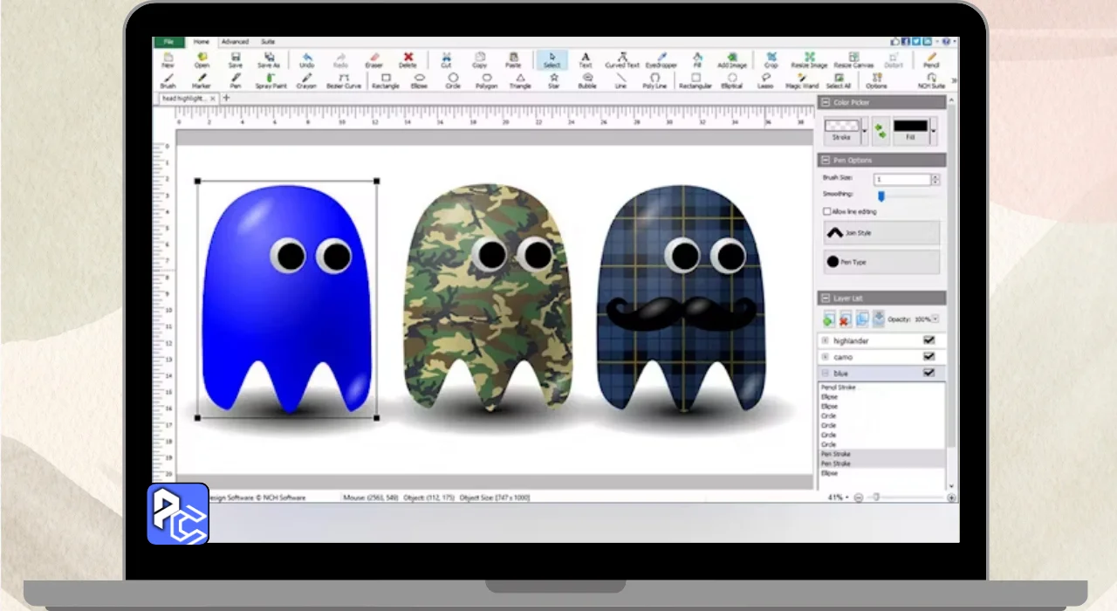Open the Fill color dropdown arrow
Screen dimensions: 1117x611
[934, 131]
